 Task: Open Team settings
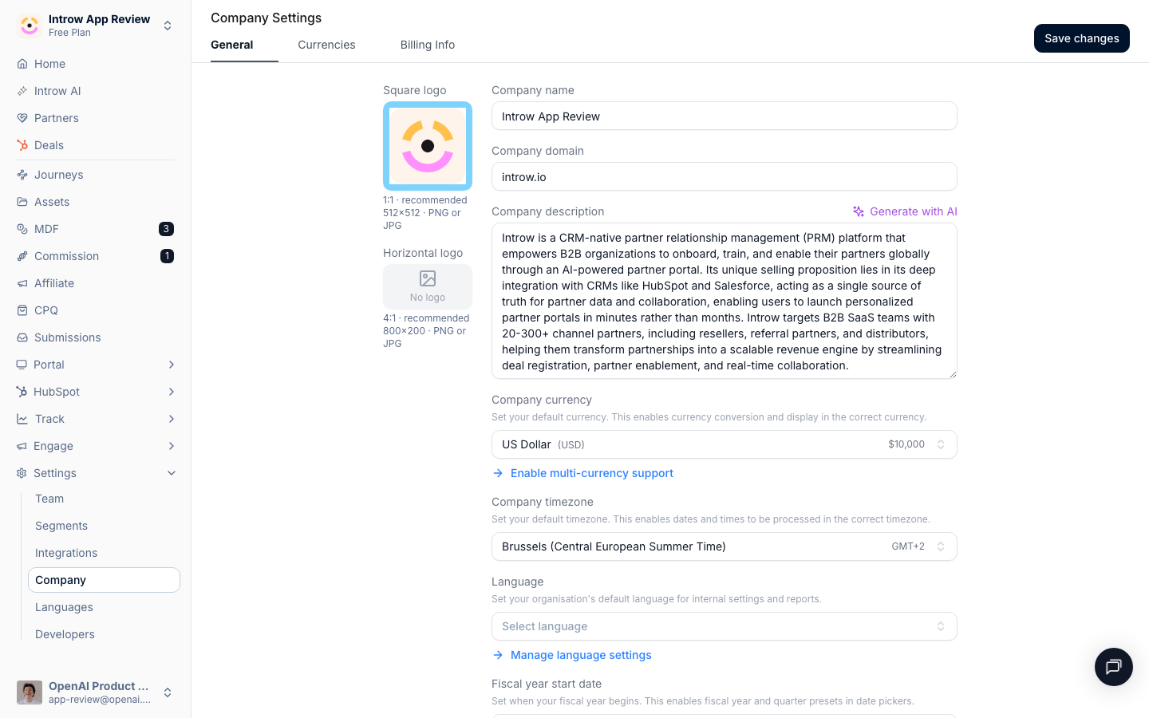coord(49,499)
